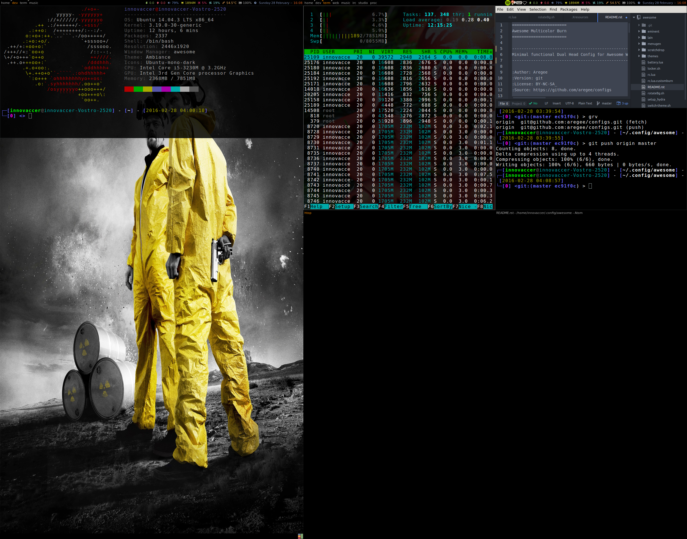Select htop process row with PID 25109
Viewport: 687px width, 539px height.
pyautogui.click(x=398, y=57)
